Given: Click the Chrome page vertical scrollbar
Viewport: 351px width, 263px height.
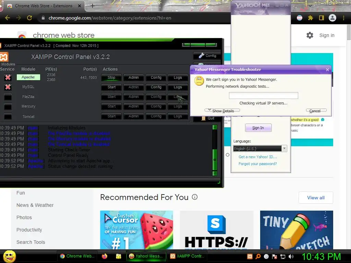Looking at the screenshot, I should [x=349, y=33].
